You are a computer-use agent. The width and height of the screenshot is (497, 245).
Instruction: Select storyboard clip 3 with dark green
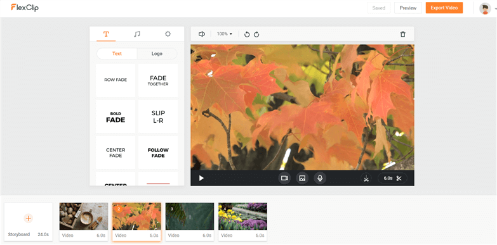190,222
